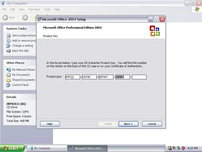202x152 pixels.
Task: Click the Windows flag logo in My Computer
Action: [x=197, y=9]
